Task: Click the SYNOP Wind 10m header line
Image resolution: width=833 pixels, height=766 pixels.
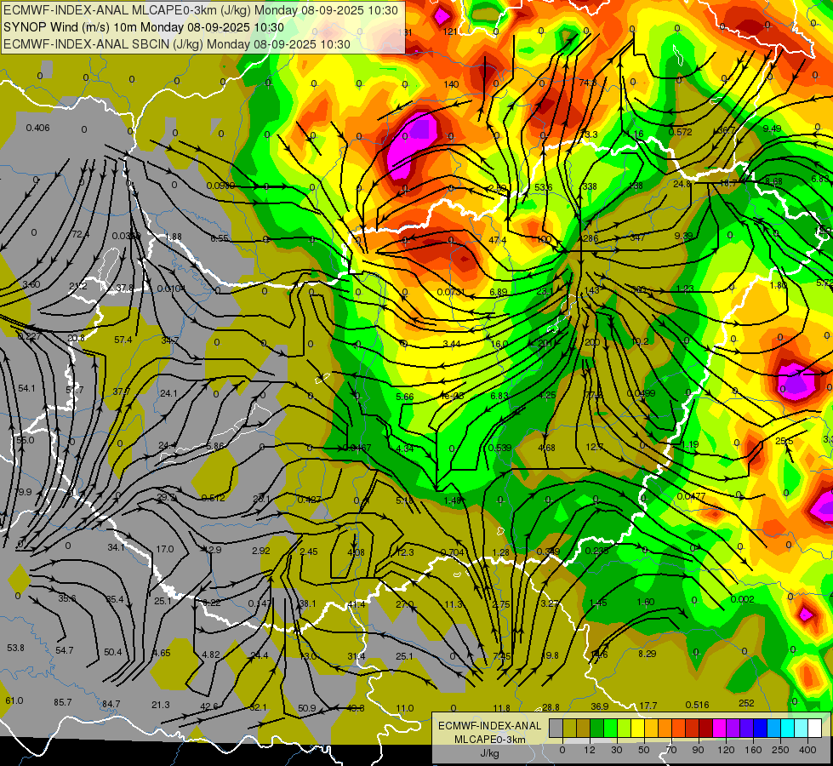Action: [x=144, y=27]
